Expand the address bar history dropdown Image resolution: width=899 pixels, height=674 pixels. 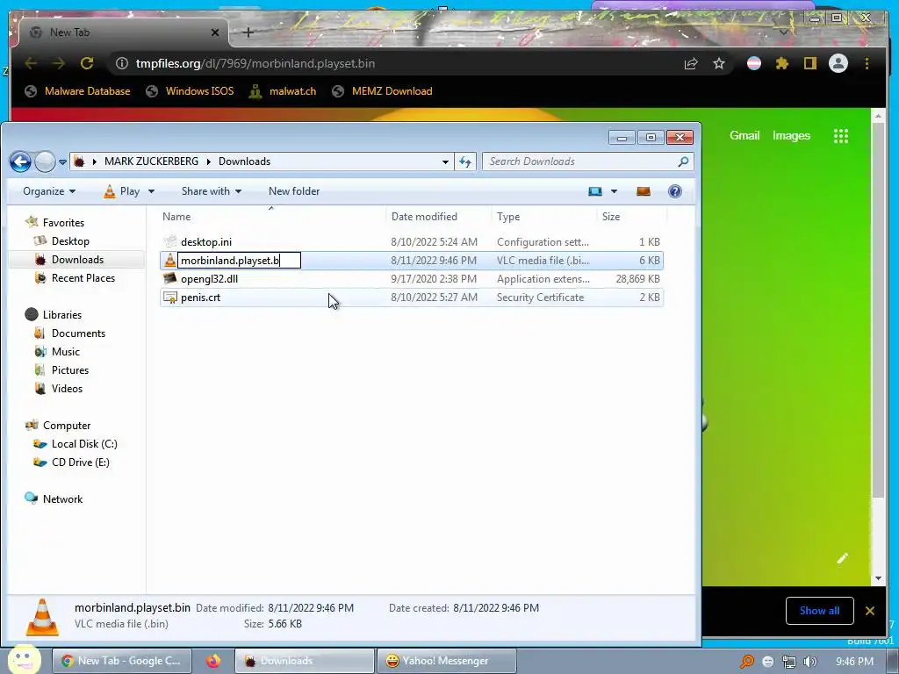445,162
